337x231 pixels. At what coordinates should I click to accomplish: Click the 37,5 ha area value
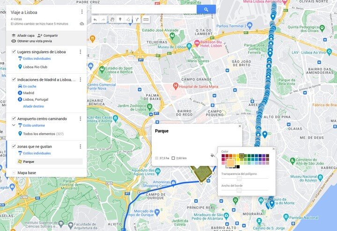pos(164,158)
